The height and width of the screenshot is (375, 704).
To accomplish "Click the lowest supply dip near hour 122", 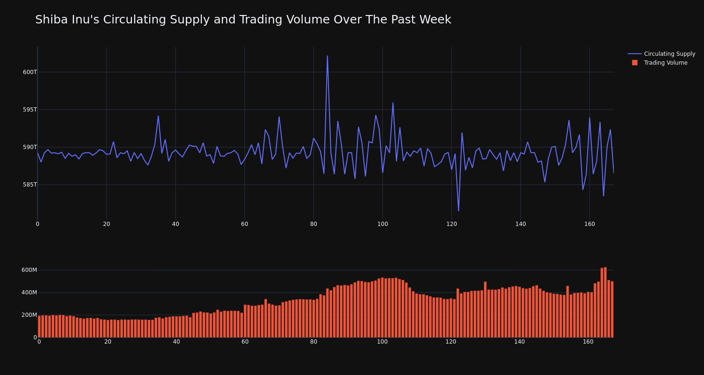I will pyautogui.click(x=459, y=210).
